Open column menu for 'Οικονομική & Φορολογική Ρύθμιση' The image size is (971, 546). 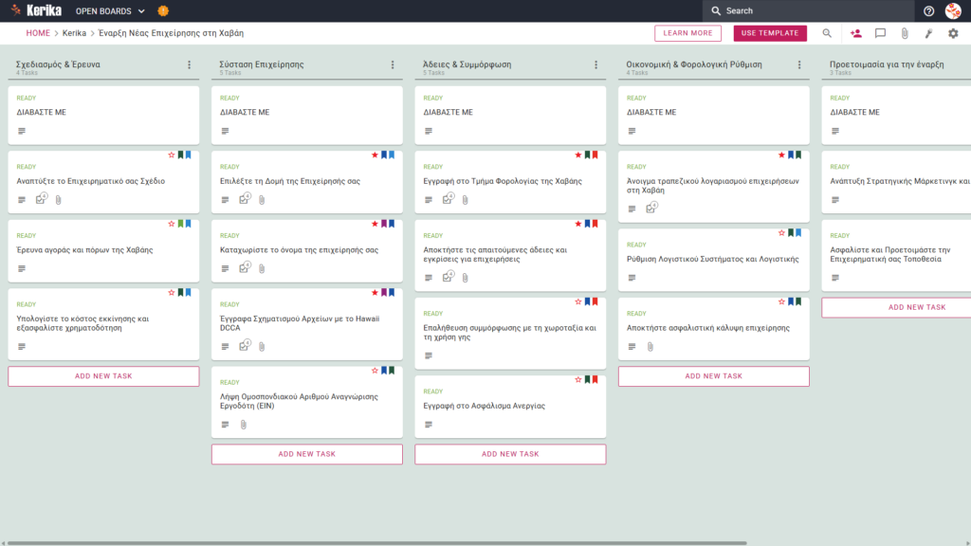pos(799,64)
